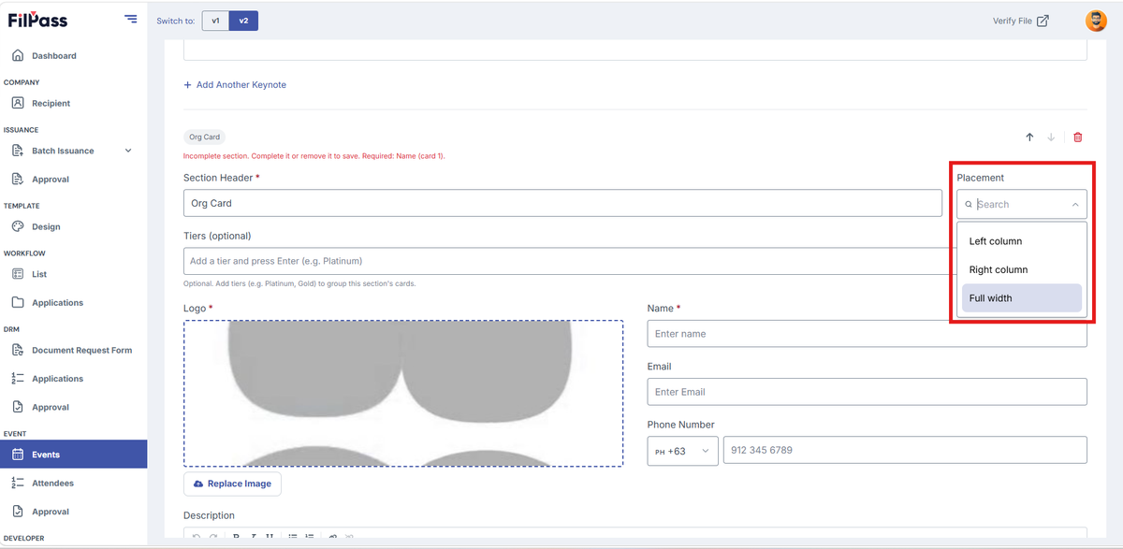Expand the Batch Issuance submenu chevron
Screen dimensions: 1123x549
(128, 151)
